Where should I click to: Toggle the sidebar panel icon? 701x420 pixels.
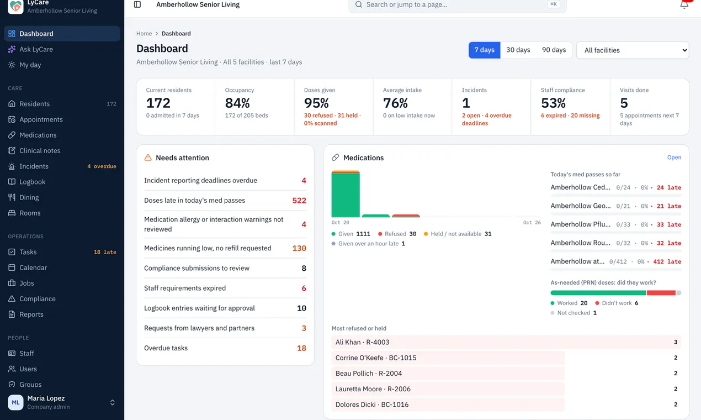137,4
